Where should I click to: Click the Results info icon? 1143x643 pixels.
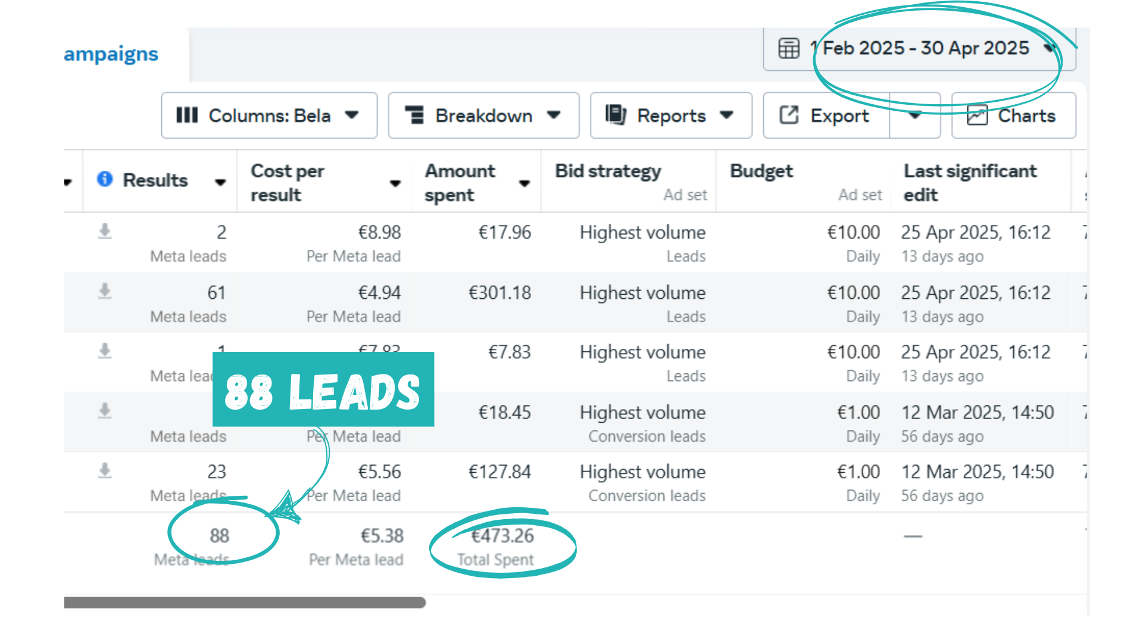(x=105, y=179)
